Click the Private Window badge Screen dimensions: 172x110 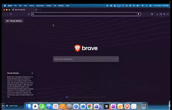14,21
